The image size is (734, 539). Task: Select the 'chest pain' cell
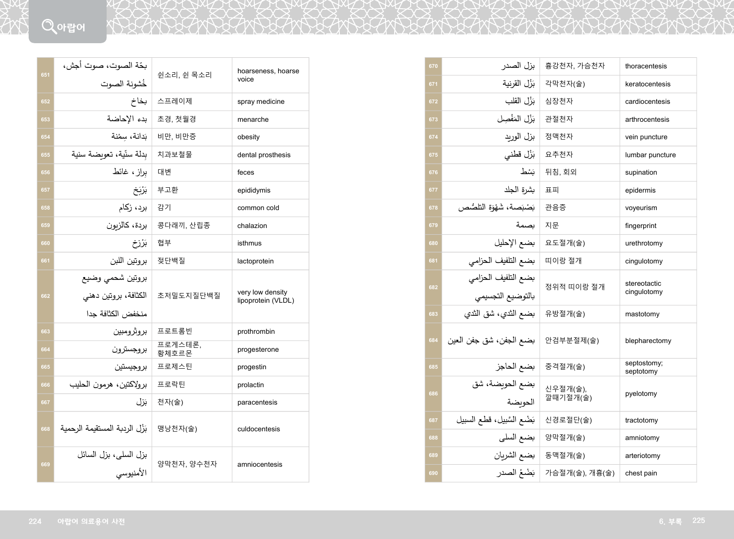tap(641, 473)
